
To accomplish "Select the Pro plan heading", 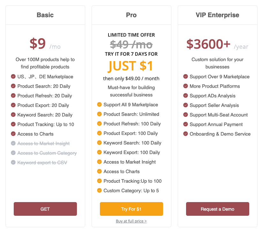I will pyautogui.click(x=131, y=15).
